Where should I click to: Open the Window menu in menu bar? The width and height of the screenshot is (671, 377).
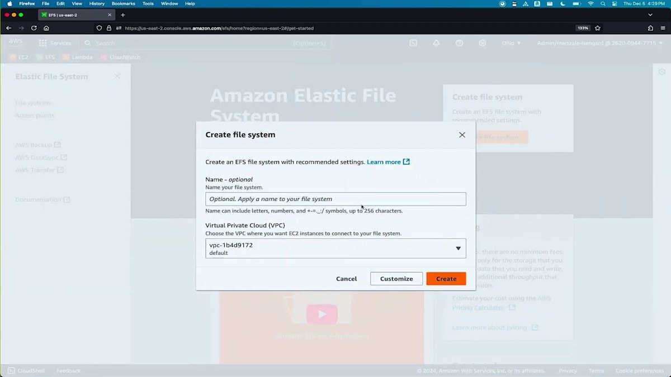169,3
